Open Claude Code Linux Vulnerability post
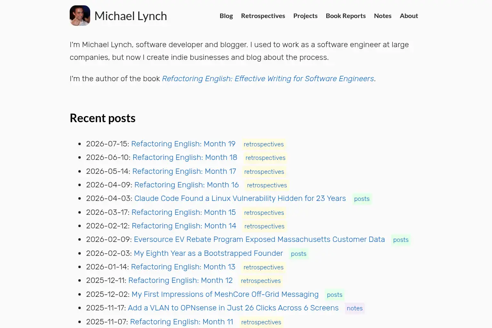 click(240, 198)
